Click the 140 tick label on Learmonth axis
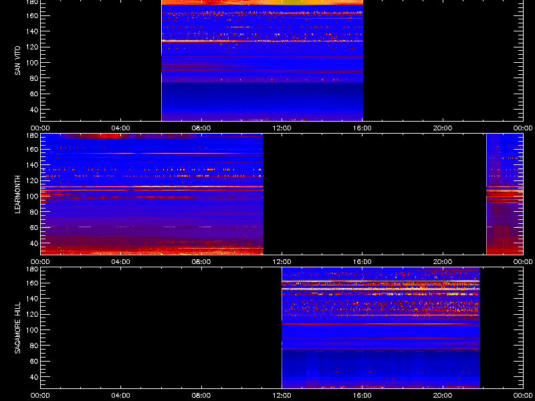The height and width of the screenshot is (401, 535). tap(33, 165)
